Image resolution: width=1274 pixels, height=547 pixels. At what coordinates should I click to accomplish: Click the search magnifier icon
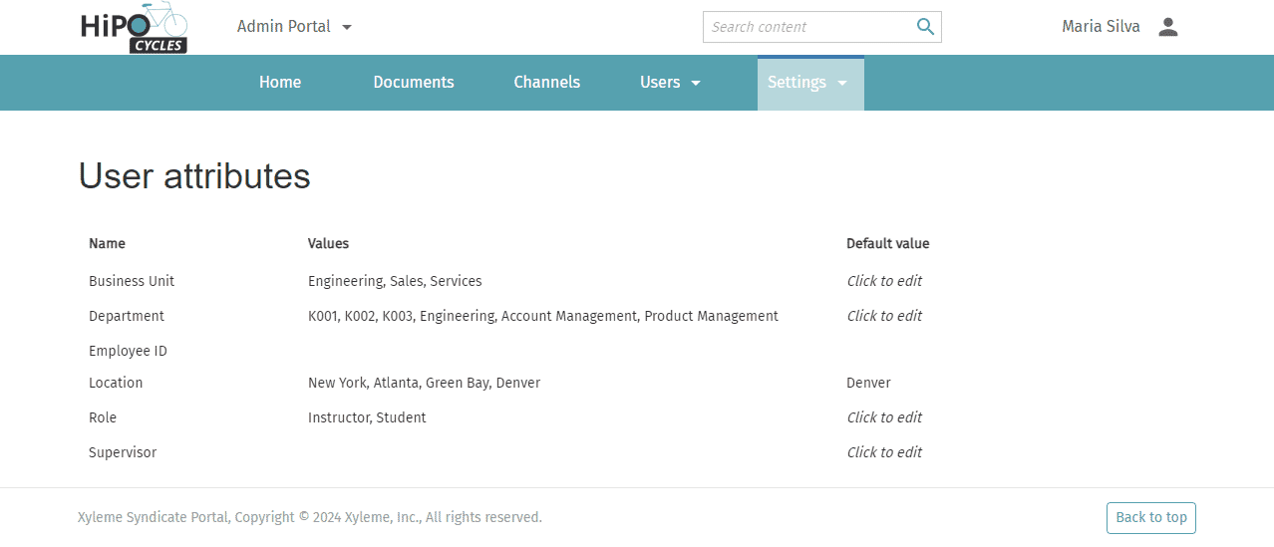coord(925,27)
